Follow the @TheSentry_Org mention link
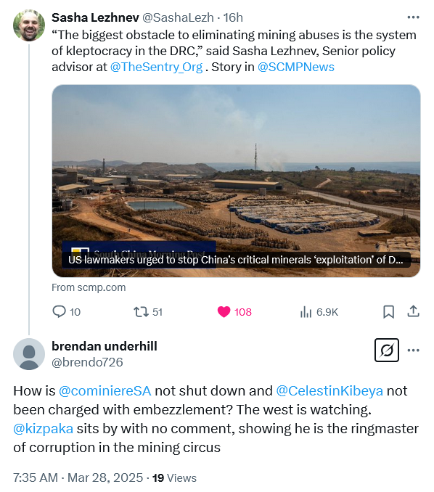 (156, 67)
